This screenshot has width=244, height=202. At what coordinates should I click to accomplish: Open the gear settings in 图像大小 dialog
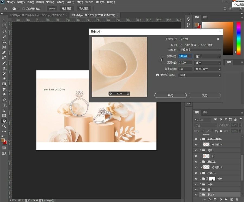[x=219, y=39]
